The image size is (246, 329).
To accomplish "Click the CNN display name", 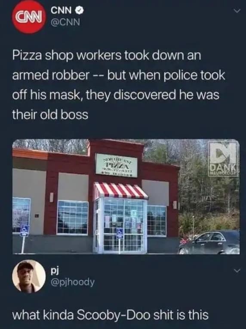I will tap(62, 10).
